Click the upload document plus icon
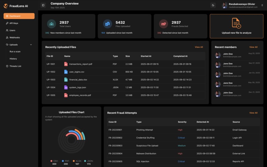The image size is (267, 167). pyautogui.click(x=236, y=23)
